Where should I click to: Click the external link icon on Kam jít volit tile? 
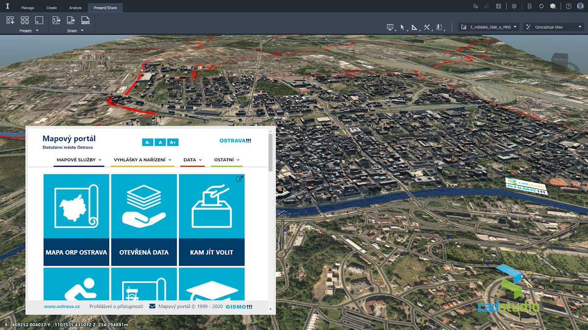point(239,179)
